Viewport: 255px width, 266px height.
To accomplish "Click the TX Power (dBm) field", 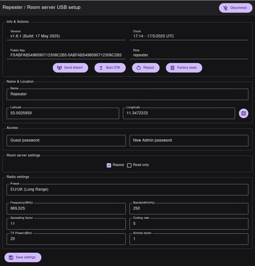I will [66, 239].
